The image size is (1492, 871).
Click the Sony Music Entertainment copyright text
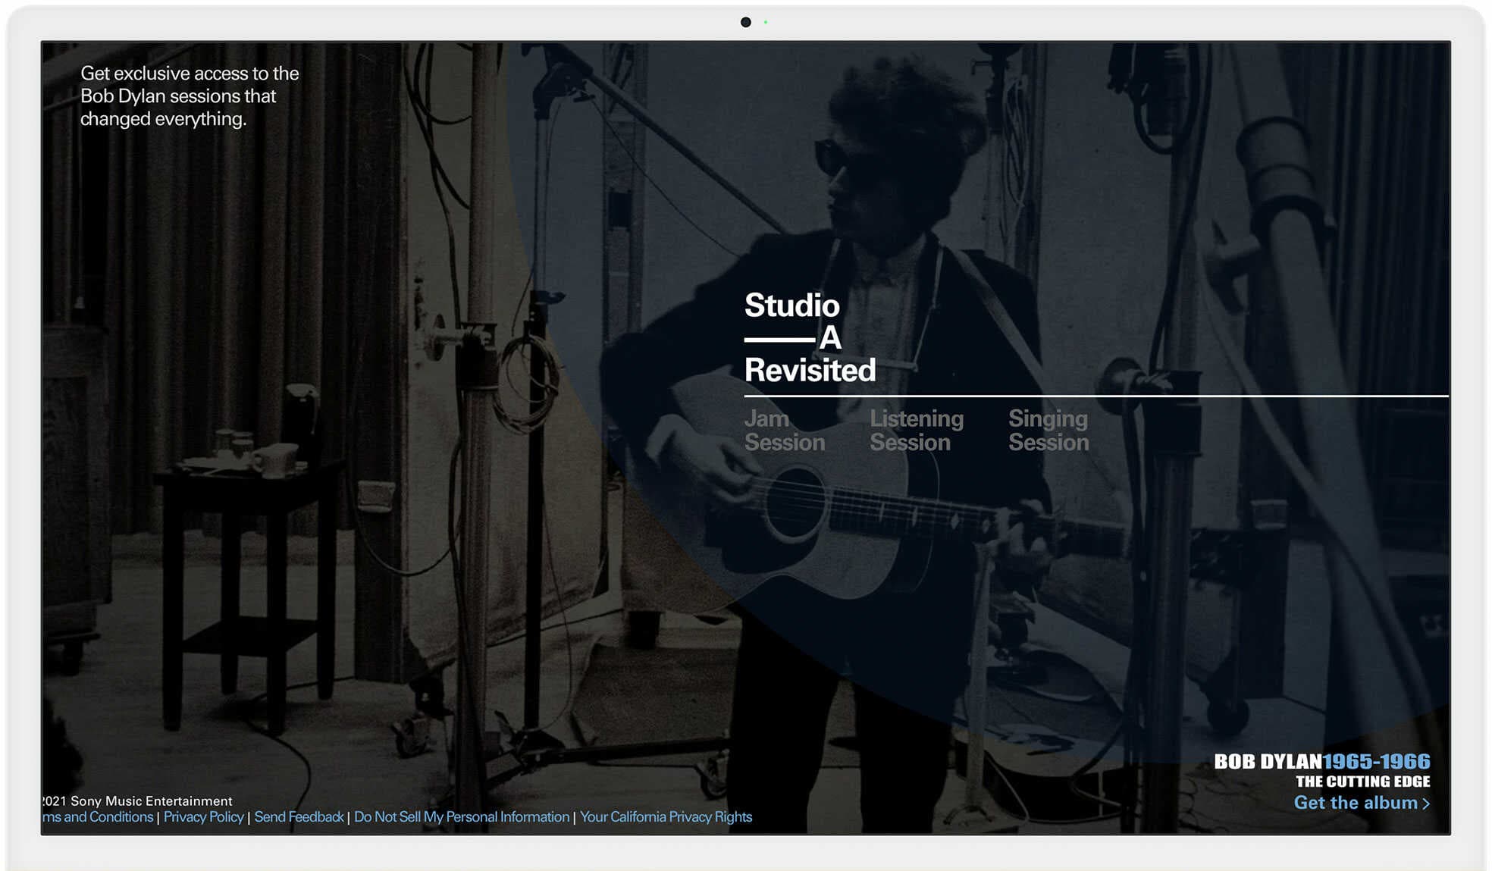coord(137,801)
